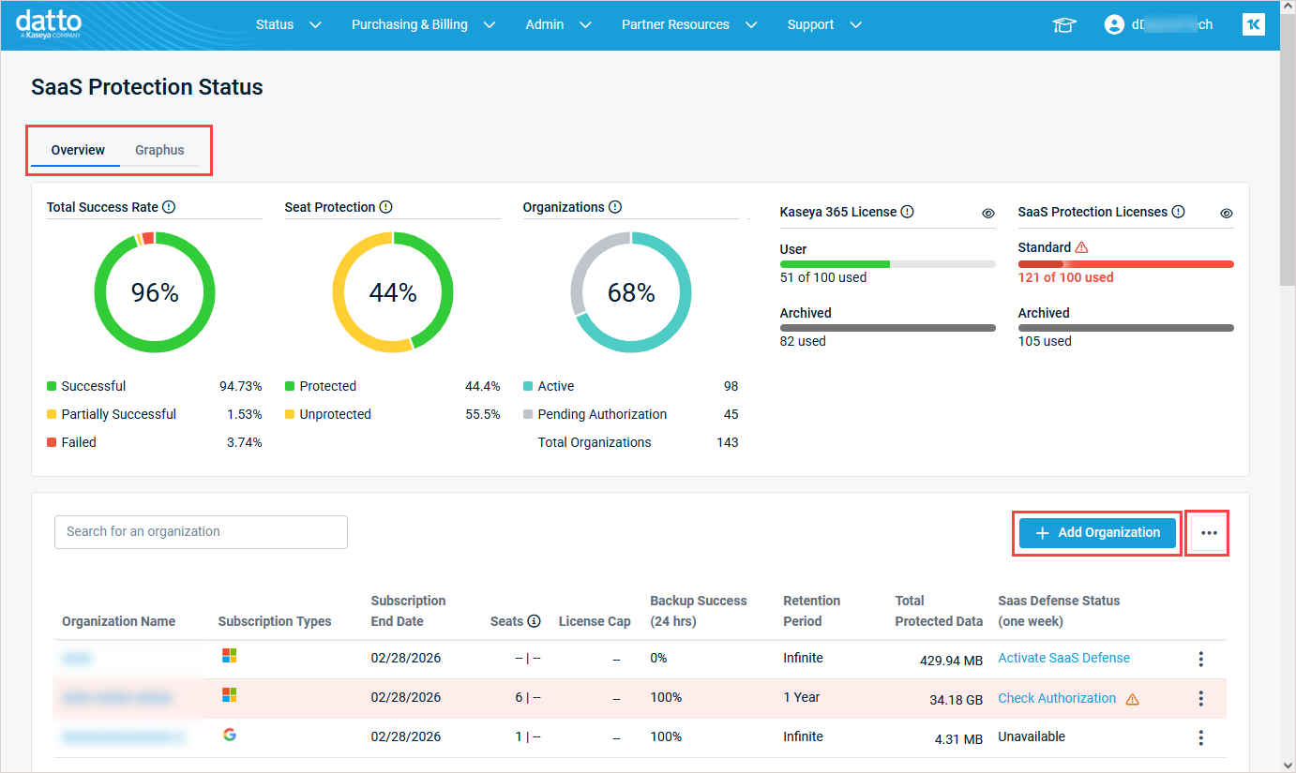Click the Total Success Rate info icon
Screen dimensions: 1296x773
[x=169, y=207]
